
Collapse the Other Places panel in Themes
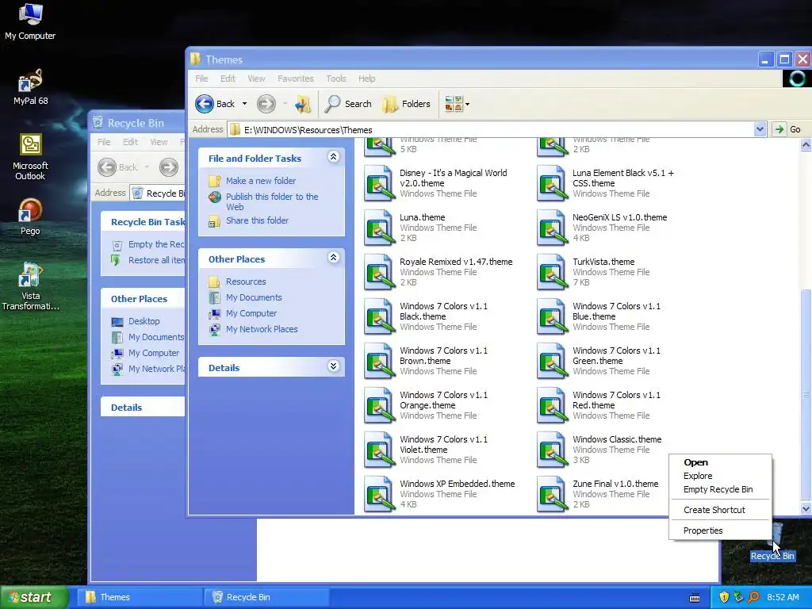coord(334,258)
